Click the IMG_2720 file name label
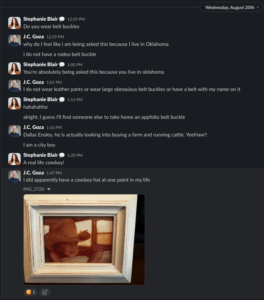The width and height of the screenshot is (264, 300). 34,189
